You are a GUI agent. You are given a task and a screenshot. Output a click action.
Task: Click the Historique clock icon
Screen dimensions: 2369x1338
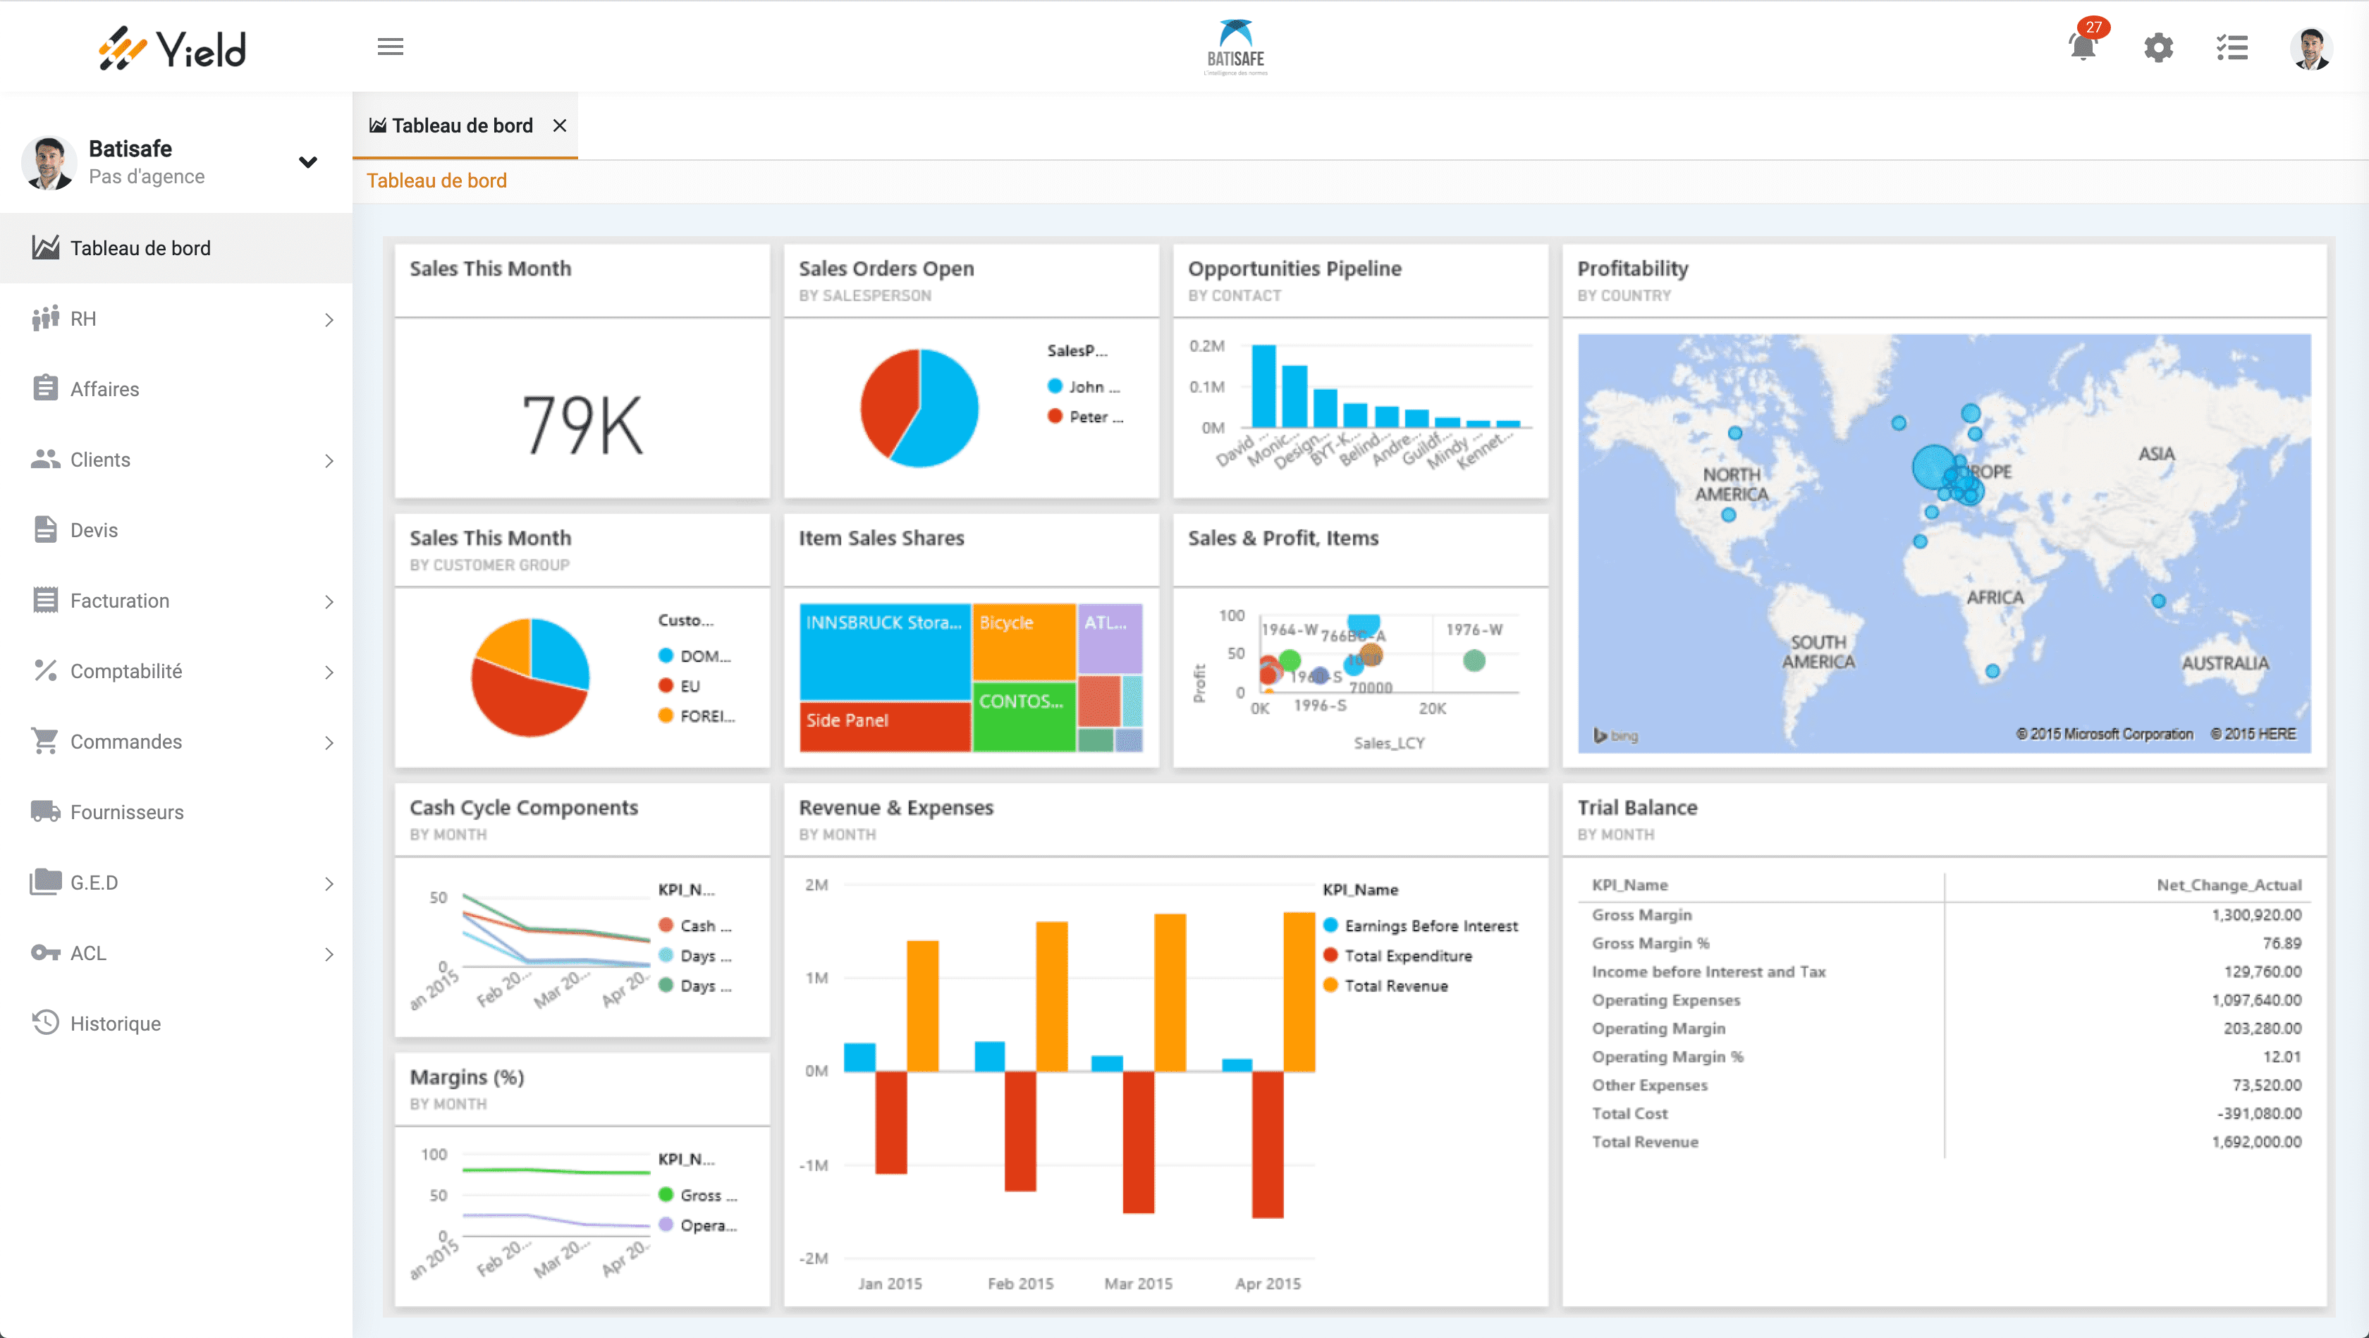point(45,1023)
